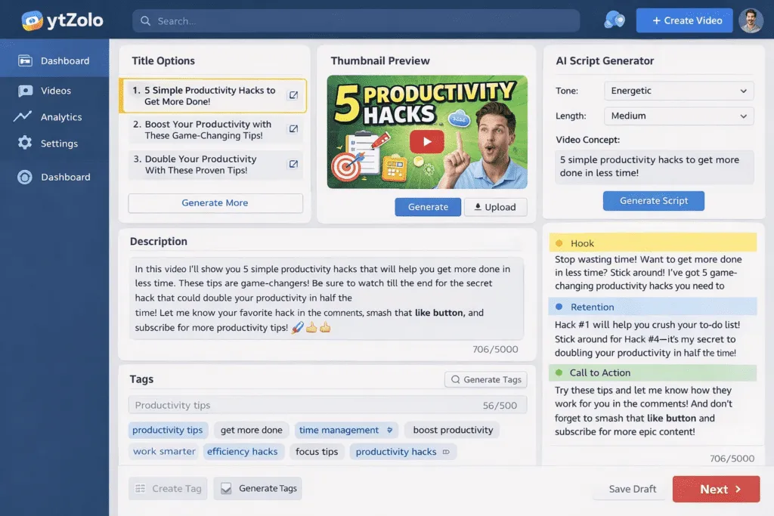Click edit icon for Double Your Productivity title

point(293,164)
